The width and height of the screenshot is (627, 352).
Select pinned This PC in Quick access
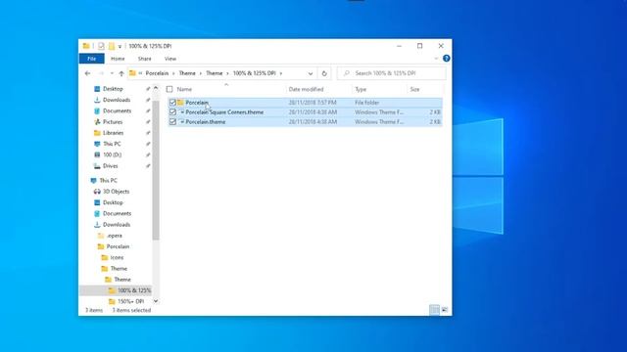coord(112,144)
